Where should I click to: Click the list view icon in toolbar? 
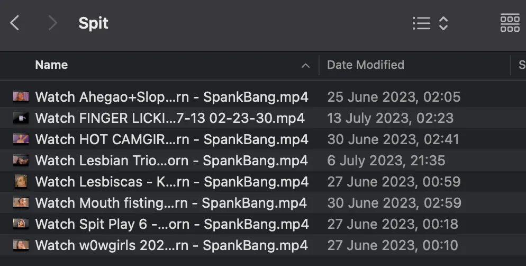click(421, 23)
